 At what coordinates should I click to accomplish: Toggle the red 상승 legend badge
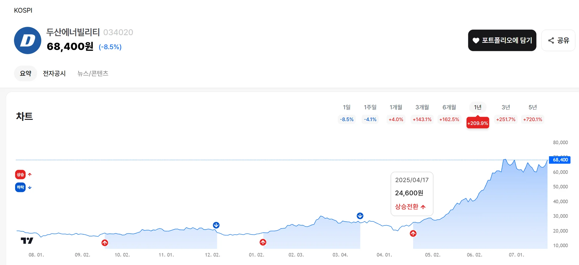pos(21,174)
